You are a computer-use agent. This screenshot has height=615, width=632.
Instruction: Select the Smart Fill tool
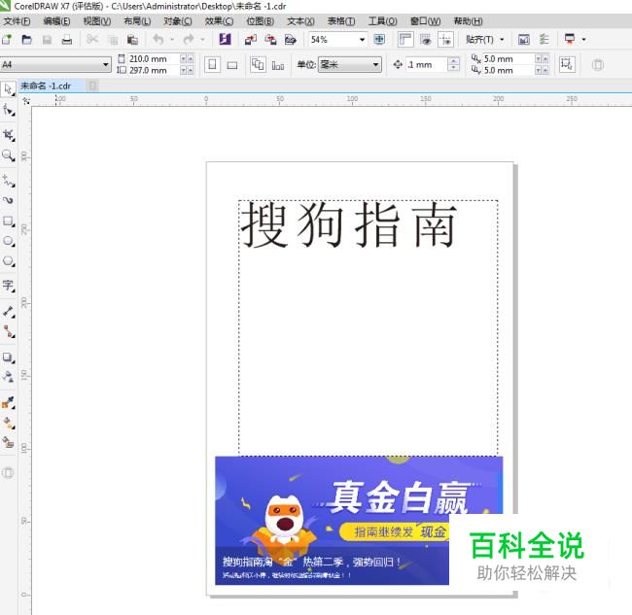click(x=8, y=443)
